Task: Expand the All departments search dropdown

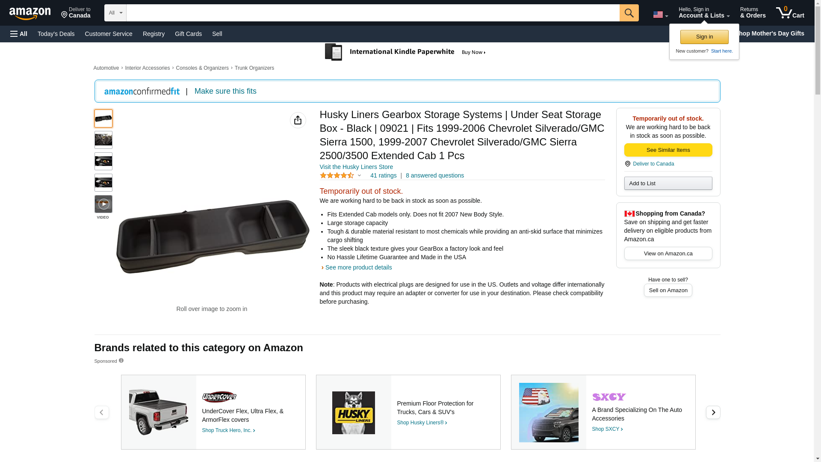Action: (x=115, y=13)
